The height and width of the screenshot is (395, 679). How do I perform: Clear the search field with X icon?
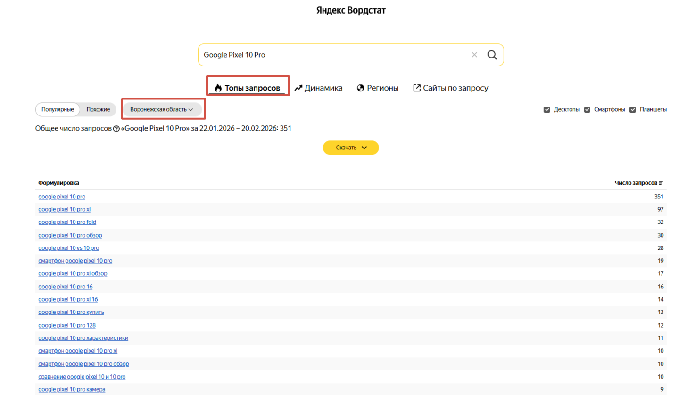click(474, 55)
